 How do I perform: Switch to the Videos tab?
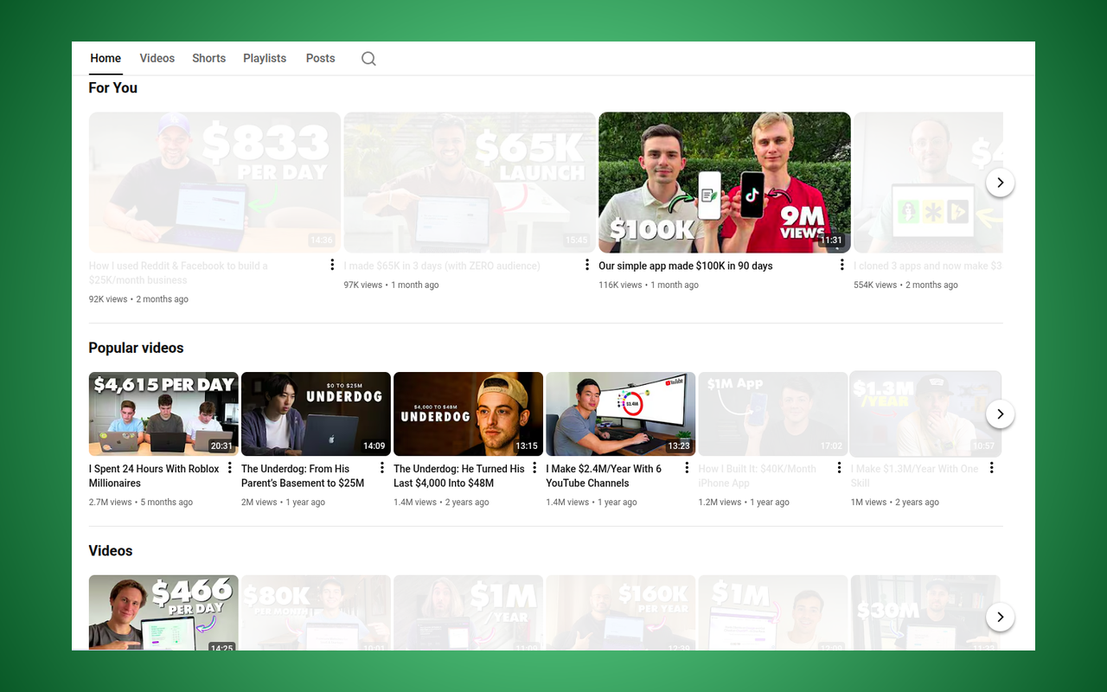[157, 58]
